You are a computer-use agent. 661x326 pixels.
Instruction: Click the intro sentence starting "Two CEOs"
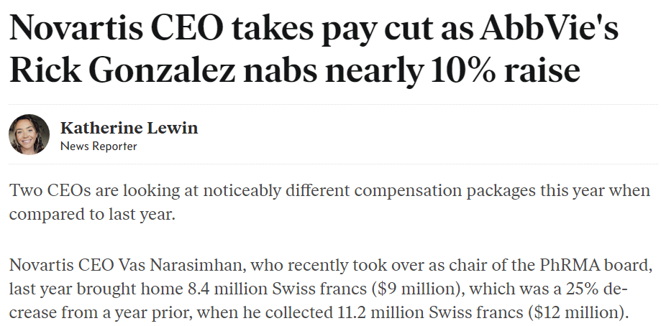click(x=329, y=202)
